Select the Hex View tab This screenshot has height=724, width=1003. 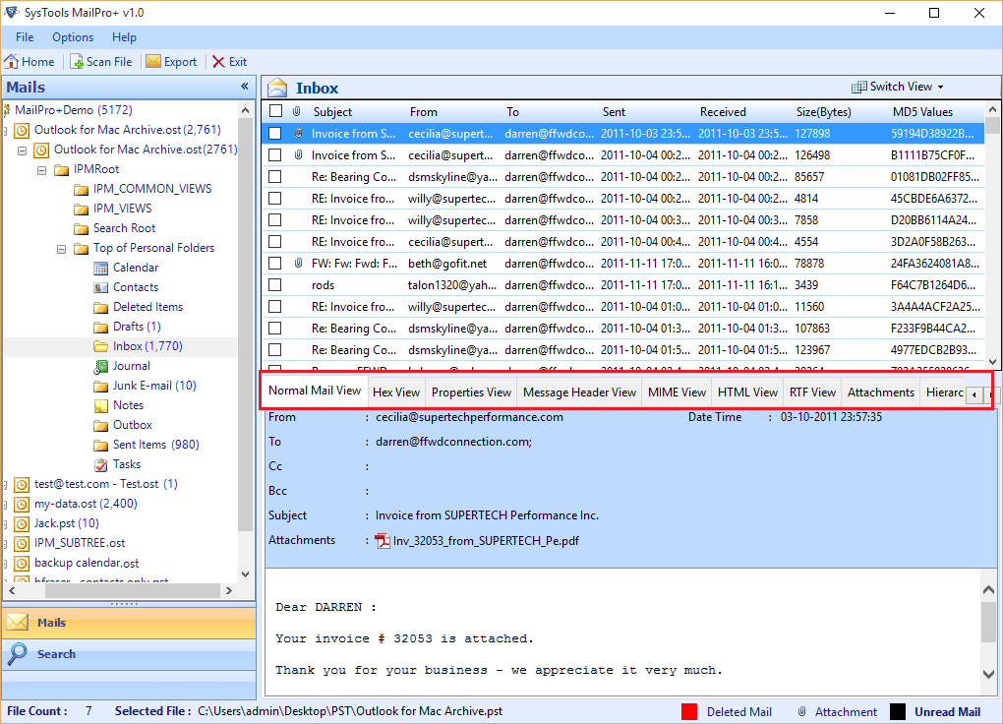coord(395,392)
